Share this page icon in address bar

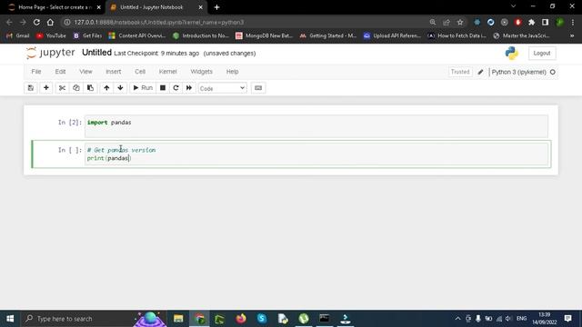point(447,22)
